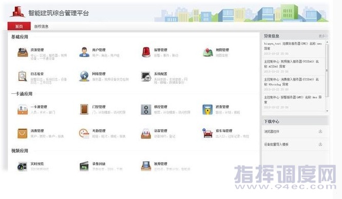The image size is (342, 199).
Task: Open the 停车场管理 parking car icon
Action: [207, 133]
